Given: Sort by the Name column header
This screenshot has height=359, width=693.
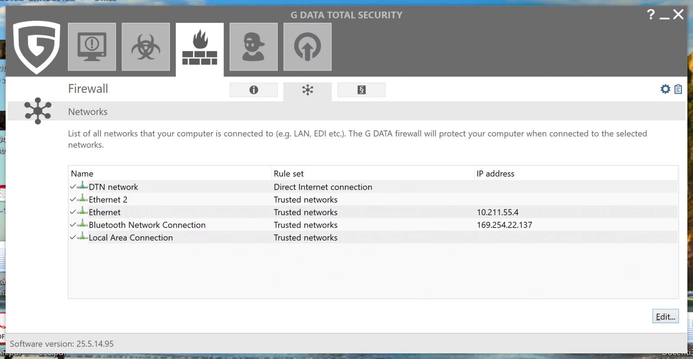Looking at the screenshot, I should tap(170, 173).
